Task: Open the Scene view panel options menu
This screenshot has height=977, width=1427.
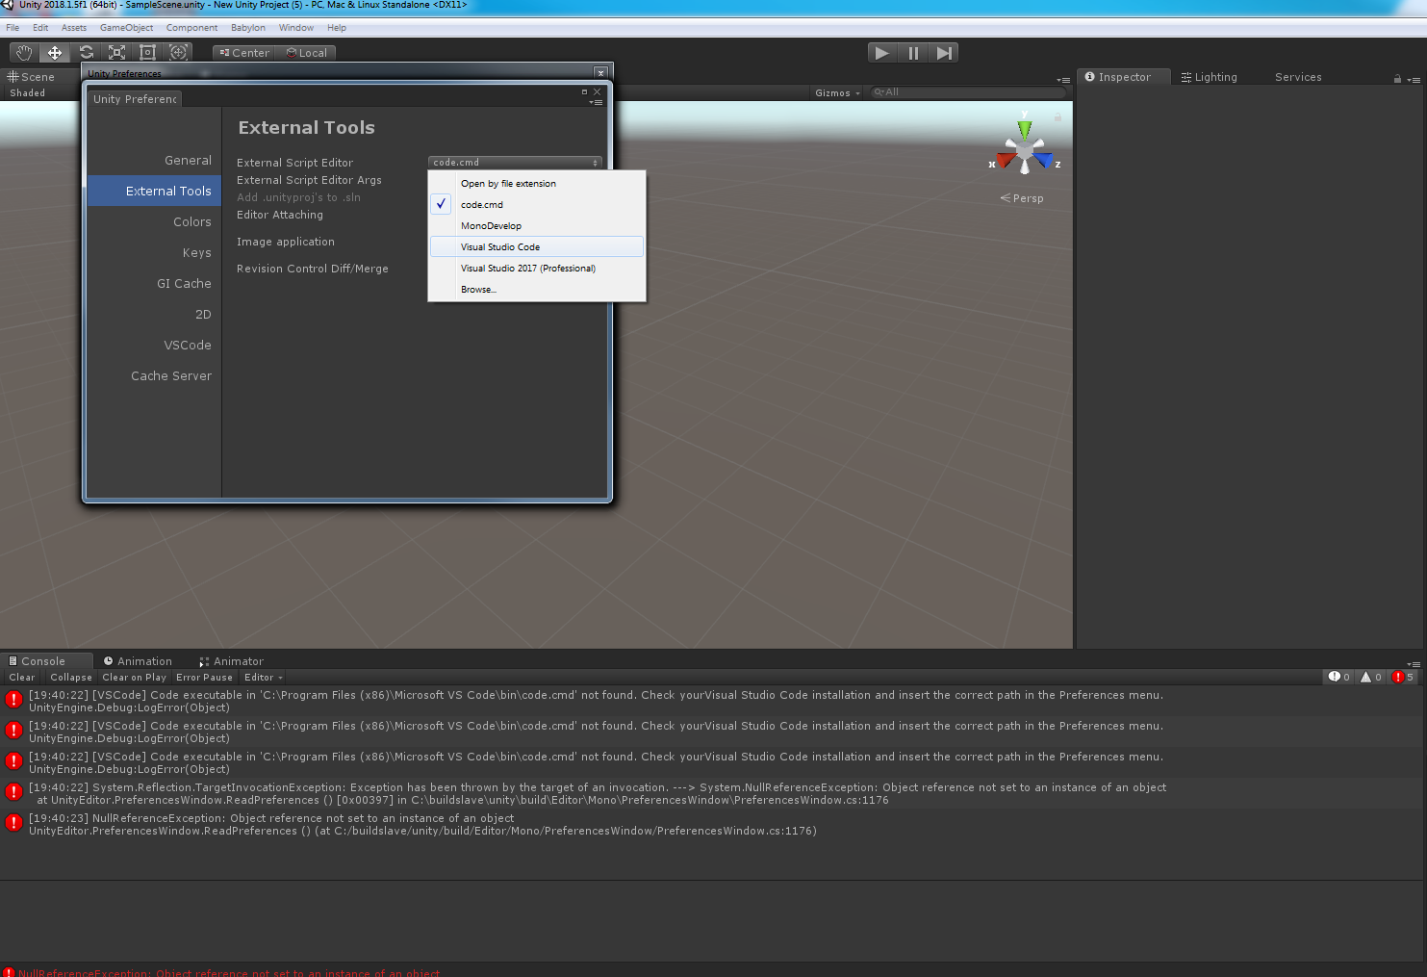Action: coord(1063,80)
